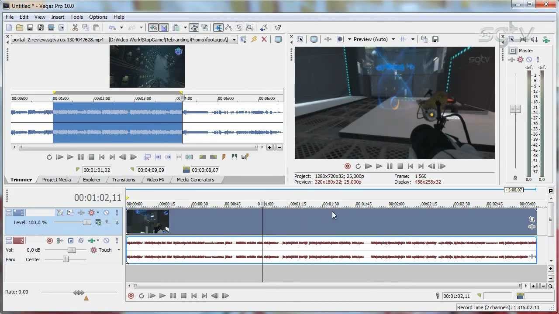Select the Zoom magnifier tool in toolbar

tap(250, 27)
